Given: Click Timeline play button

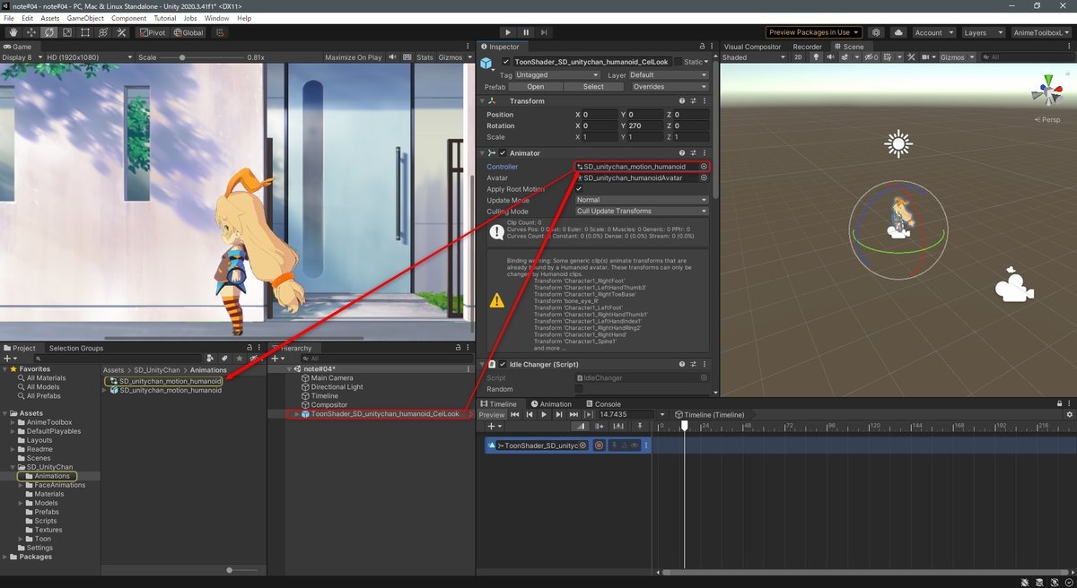Looking at the screenshot, I should click(544, 415).
